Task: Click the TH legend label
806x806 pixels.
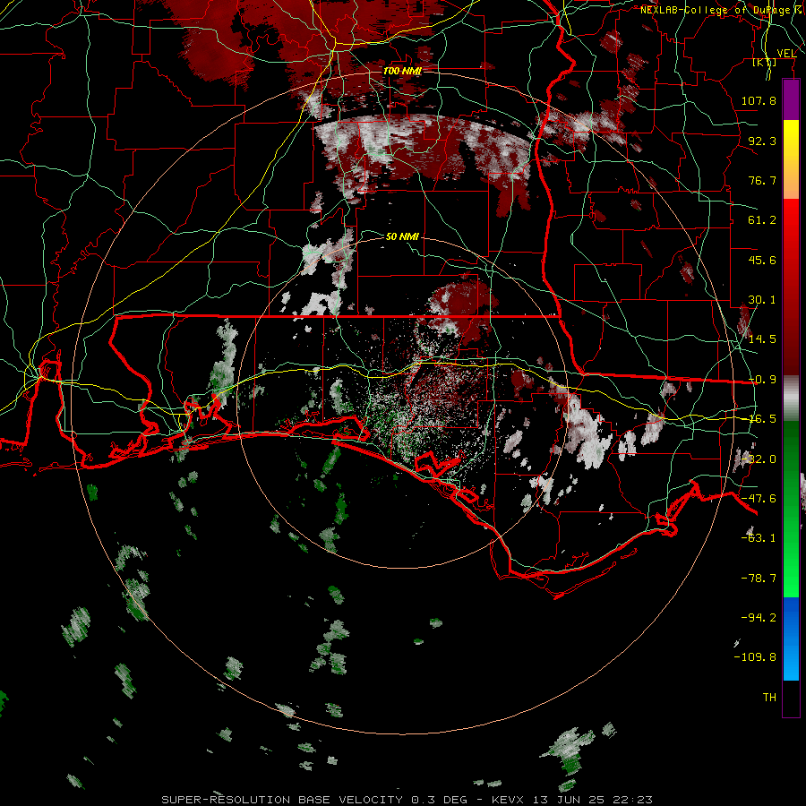Action: pos(769,697)
